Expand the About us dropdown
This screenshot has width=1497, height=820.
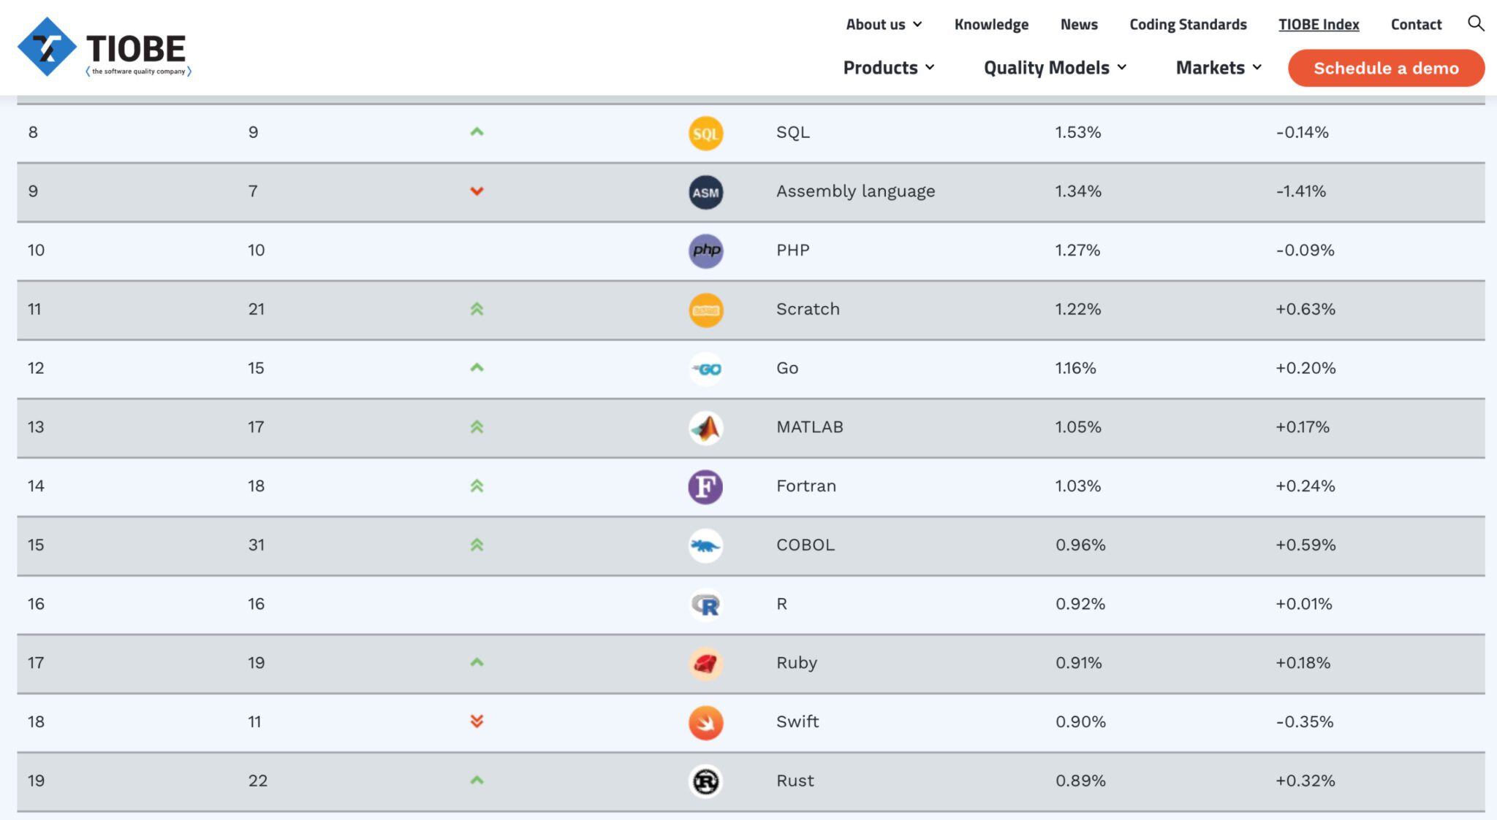(x=883, y=24)
